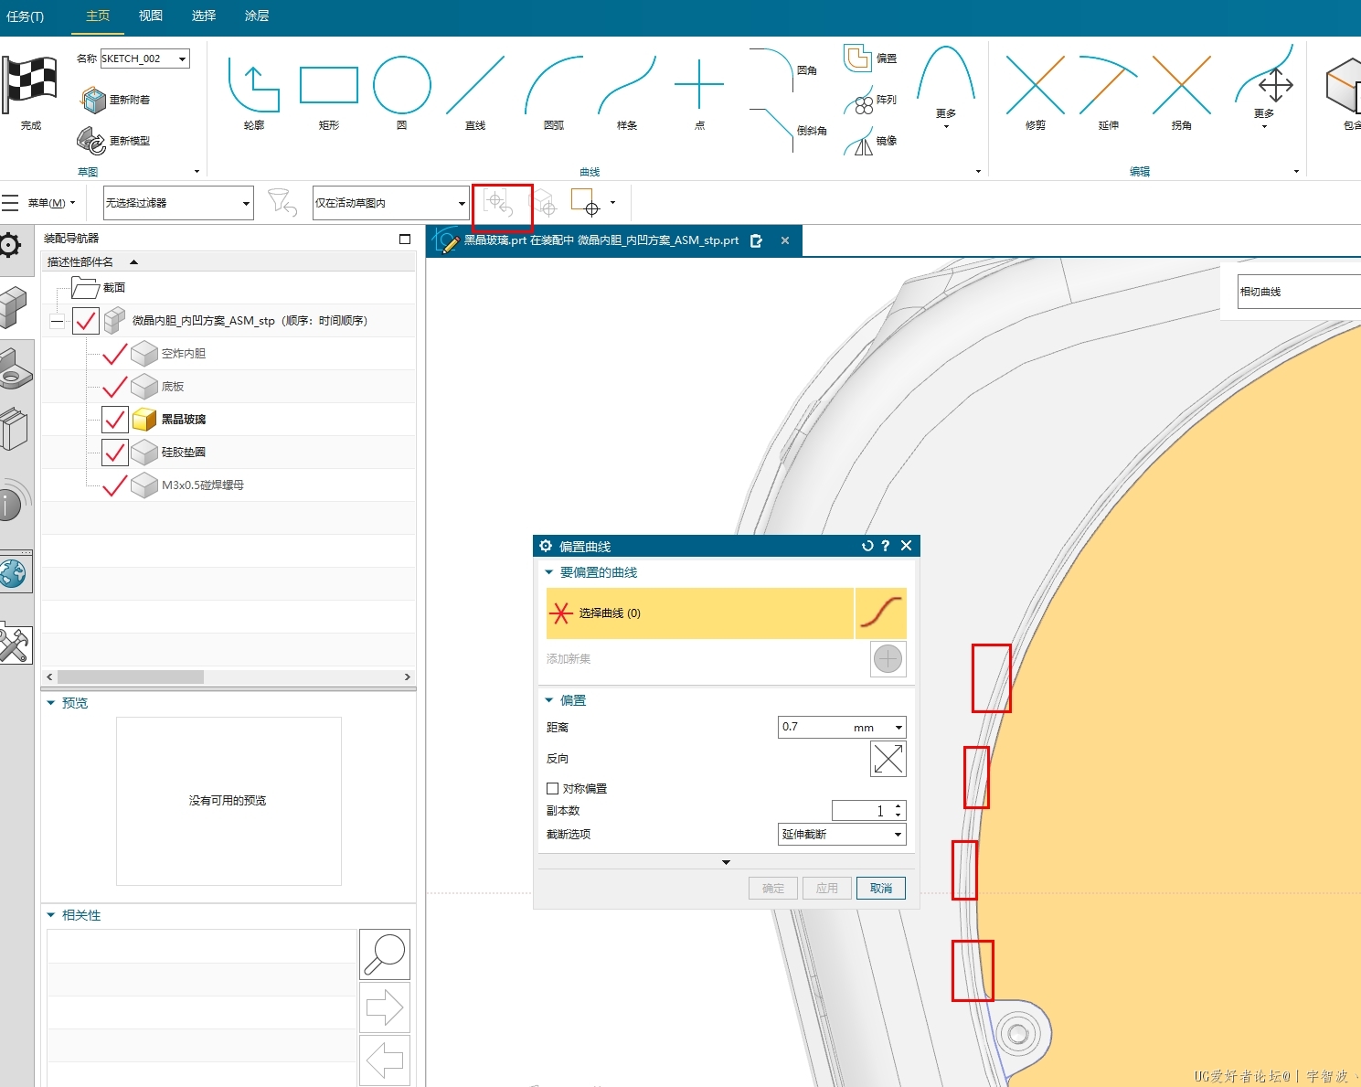Viewport: 1361px width, 1087px height.
Task: Click the Reattach sketch icon
Action: pos(93,99)
